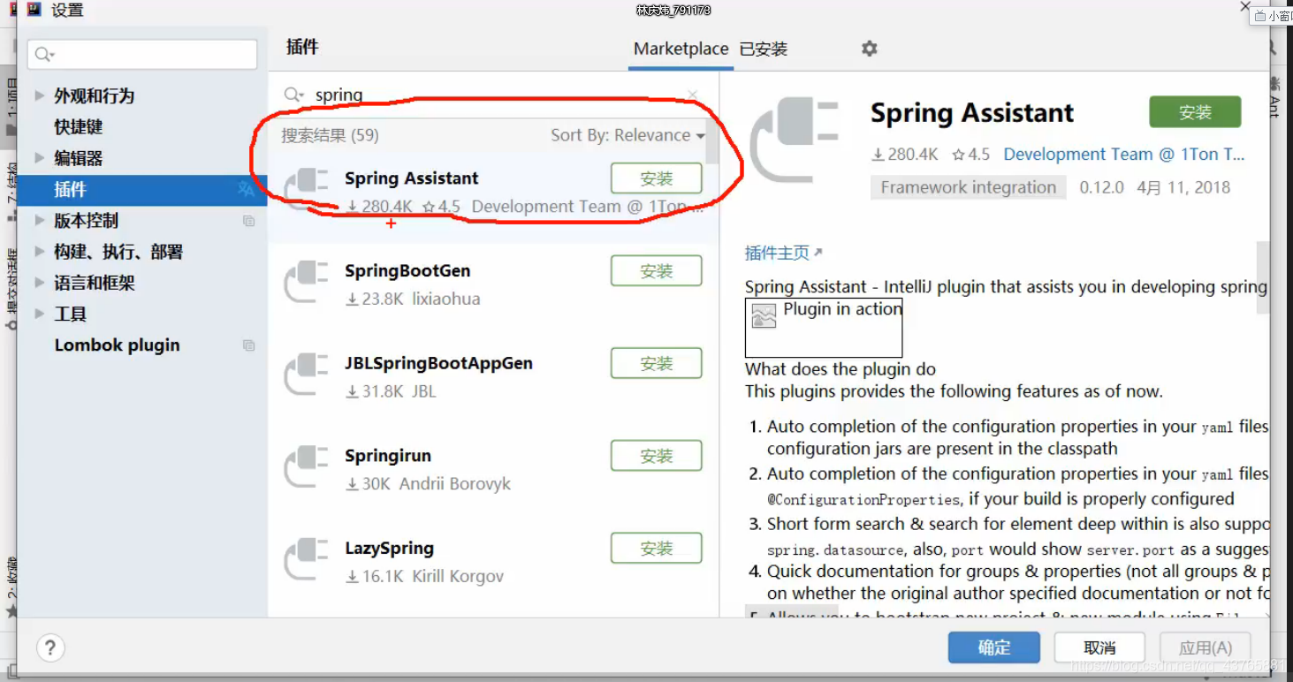1293x682 pixels.
Task: Click the green 安装 button in detail pane
Action: click(x=1195, y=112)
